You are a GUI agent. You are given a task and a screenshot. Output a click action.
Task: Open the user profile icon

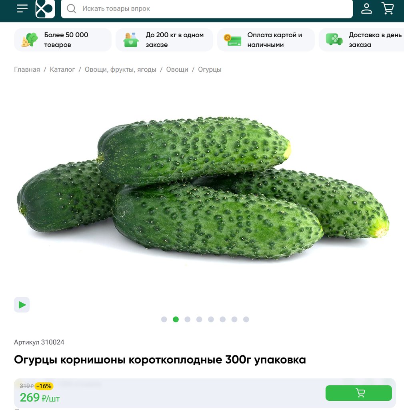pyautogui.click(x=366, y=8)
